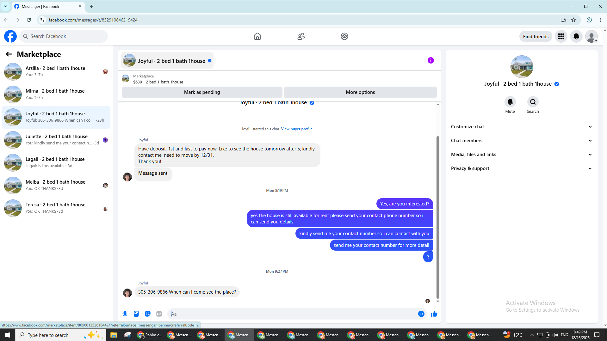607x341 pixels.
Task: Click the browser address bar URL
Action: pos(93,20)
